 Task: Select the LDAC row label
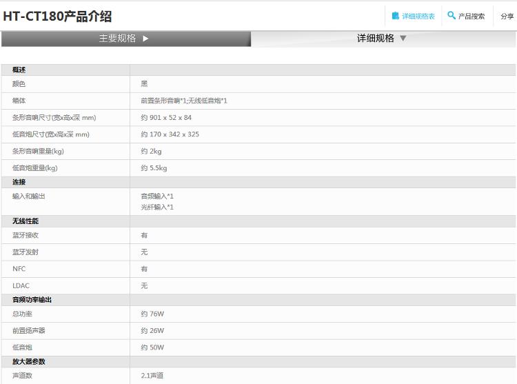[21, 286]
